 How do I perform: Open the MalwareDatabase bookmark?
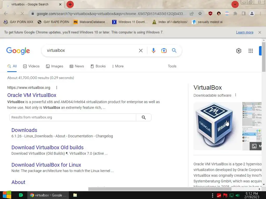click(91, 22)
